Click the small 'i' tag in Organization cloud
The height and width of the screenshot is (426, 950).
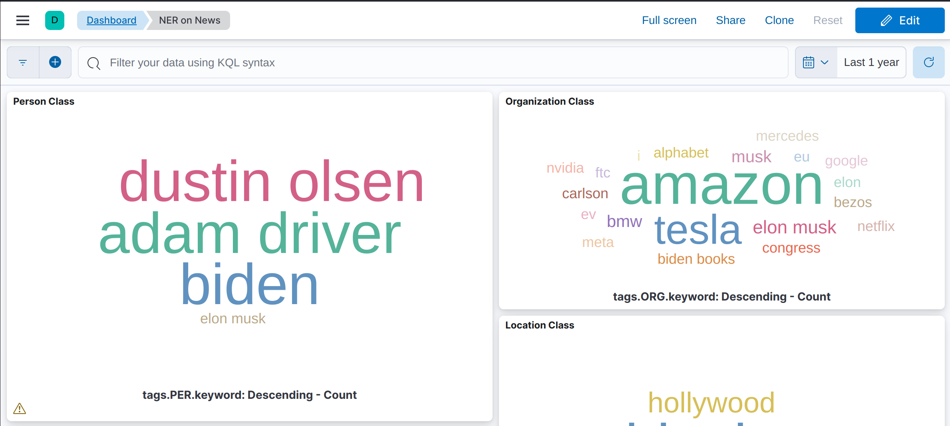point(639,155)
